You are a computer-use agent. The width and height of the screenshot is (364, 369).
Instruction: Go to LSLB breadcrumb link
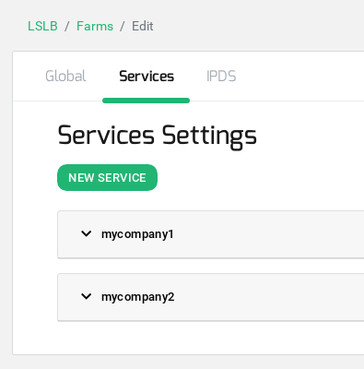(x=42, y=26)
